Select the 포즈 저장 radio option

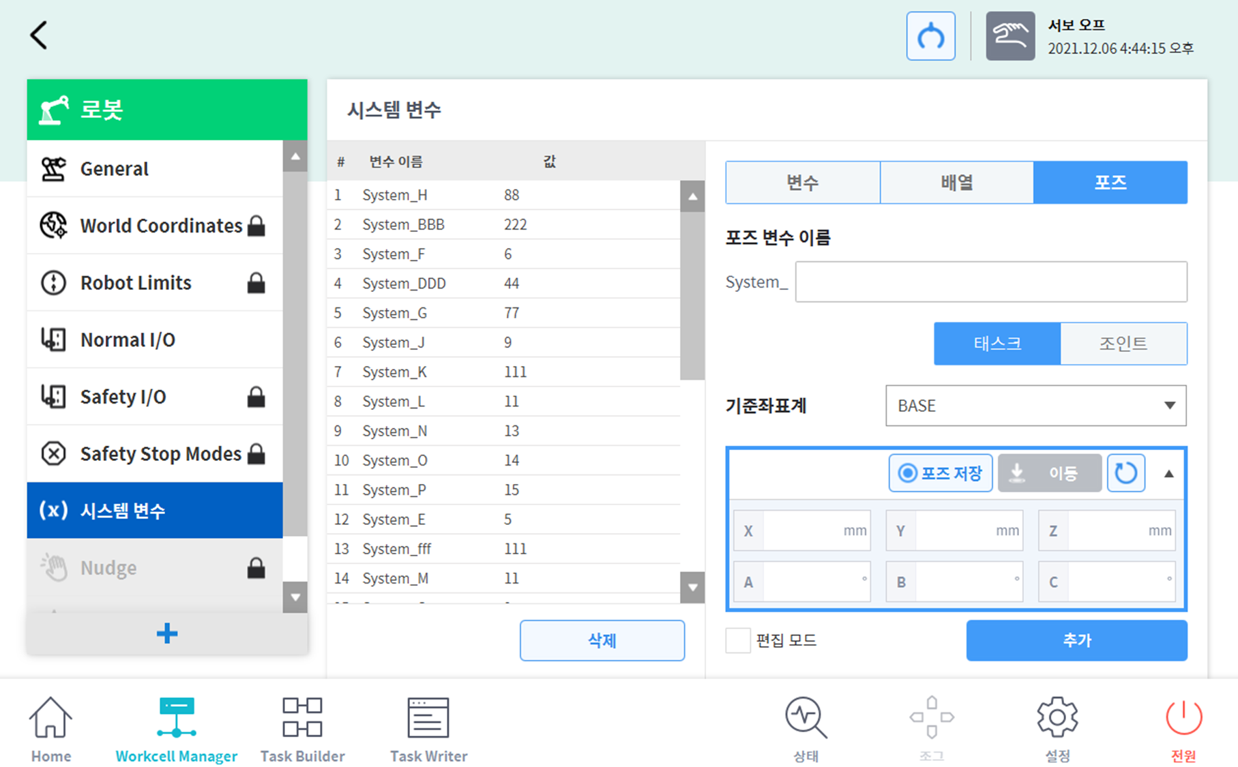[x=940, y=472]
